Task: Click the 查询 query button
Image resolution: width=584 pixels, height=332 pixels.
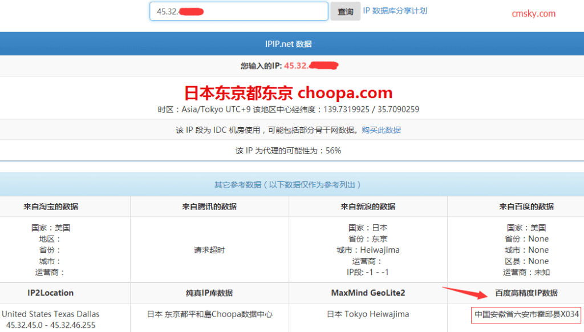Action: 345,11
